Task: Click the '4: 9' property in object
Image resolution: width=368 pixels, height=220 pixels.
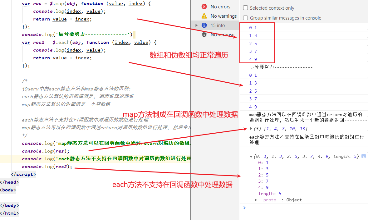Action: point(263,187)
